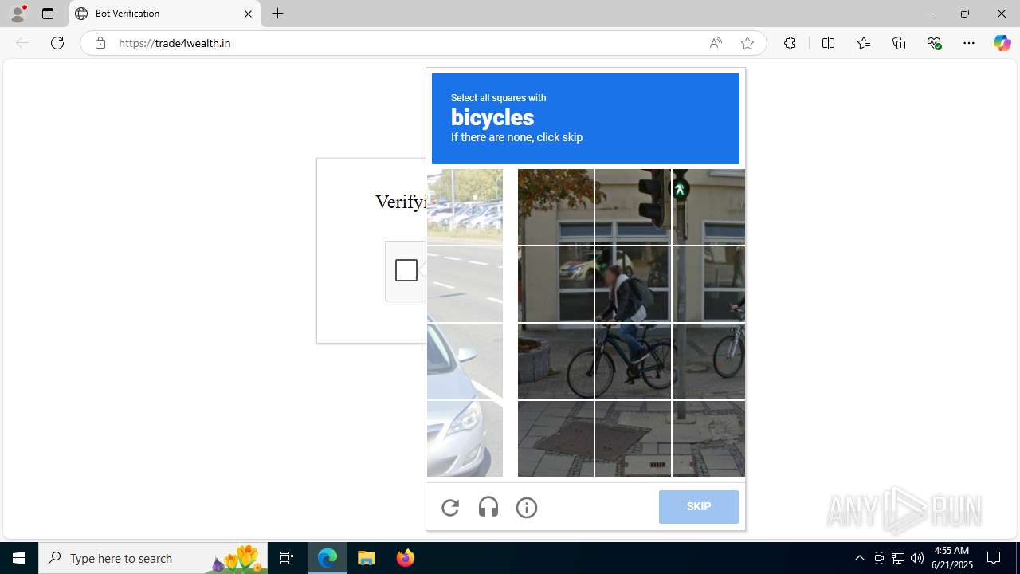Open Browser essentials heart icon
Image resolution: width=1020 pixels, height=574 pixels.
pos(934,43)
